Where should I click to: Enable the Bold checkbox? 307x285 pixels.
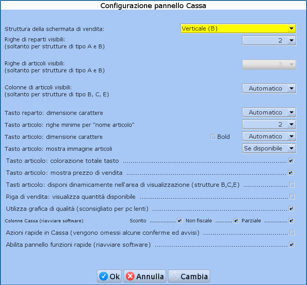point(213,137)
